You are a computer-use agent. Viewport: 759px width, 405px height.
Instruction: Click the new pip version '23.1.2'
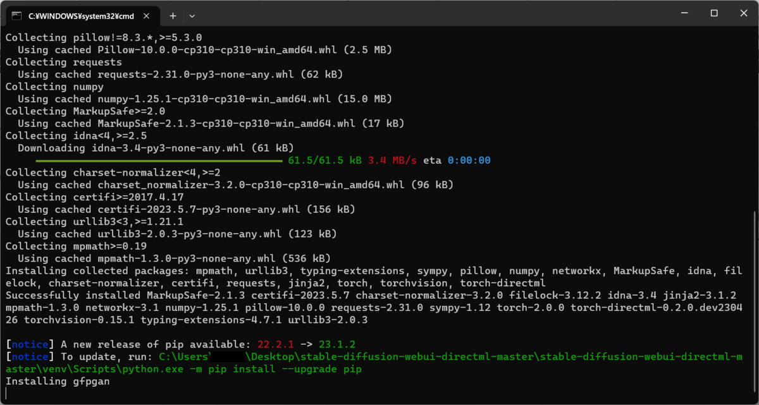click(x=337, y=345)
